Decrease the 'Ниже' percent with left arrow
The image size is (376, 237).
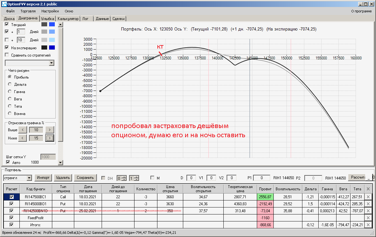click(x=23, y=138)
